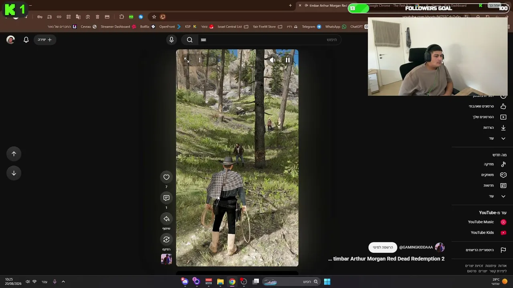Expand the Short to fullscreen

187,60
